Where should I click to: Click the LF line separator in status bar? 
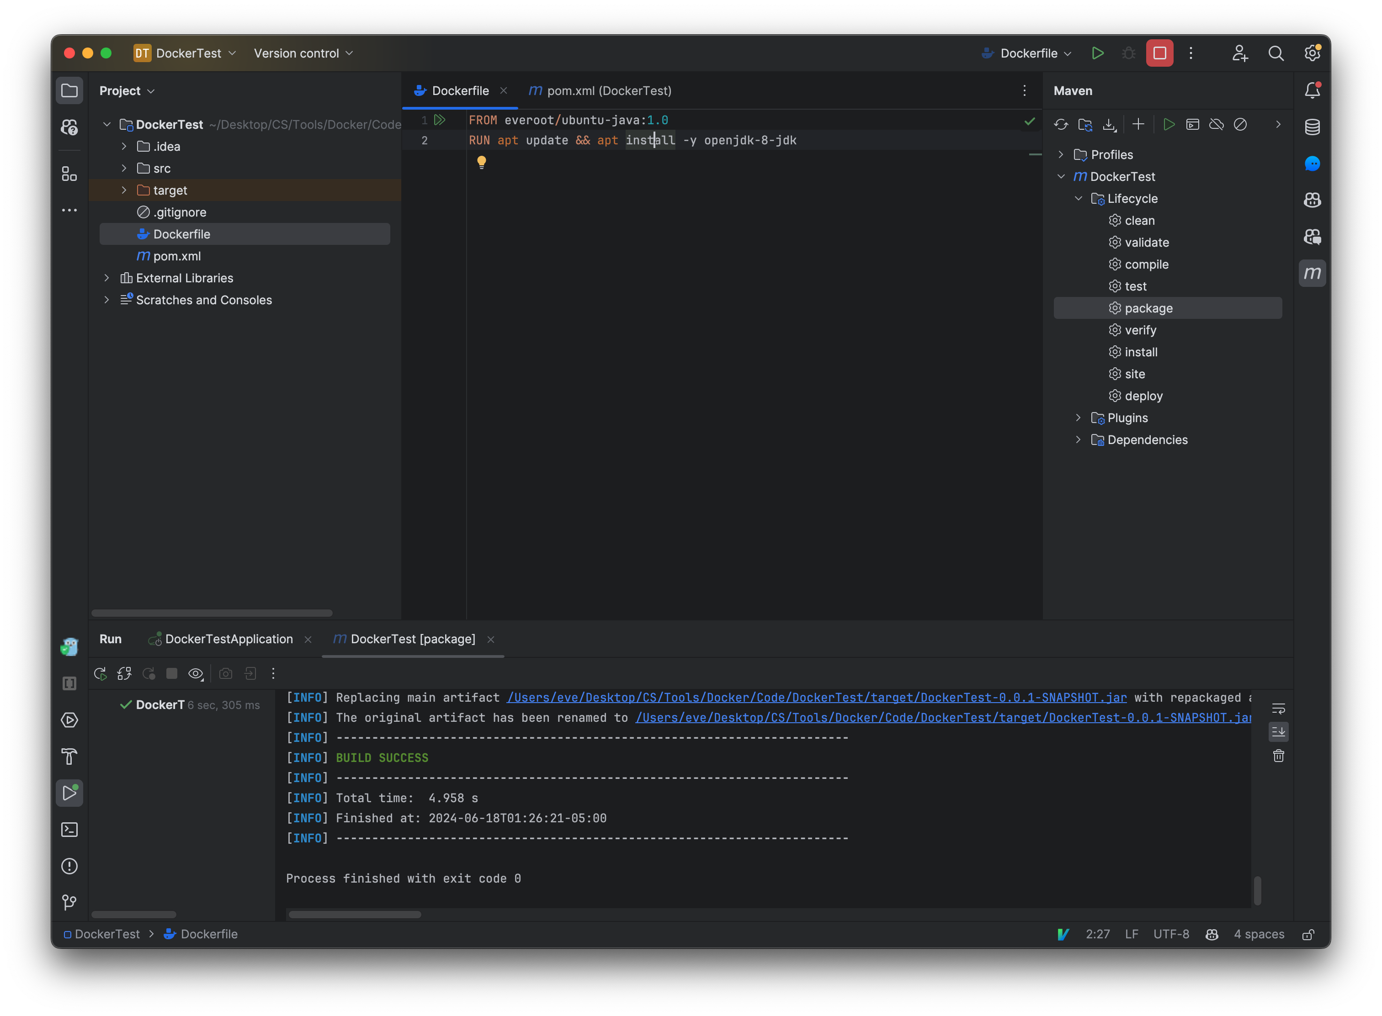click(1131, 934)
